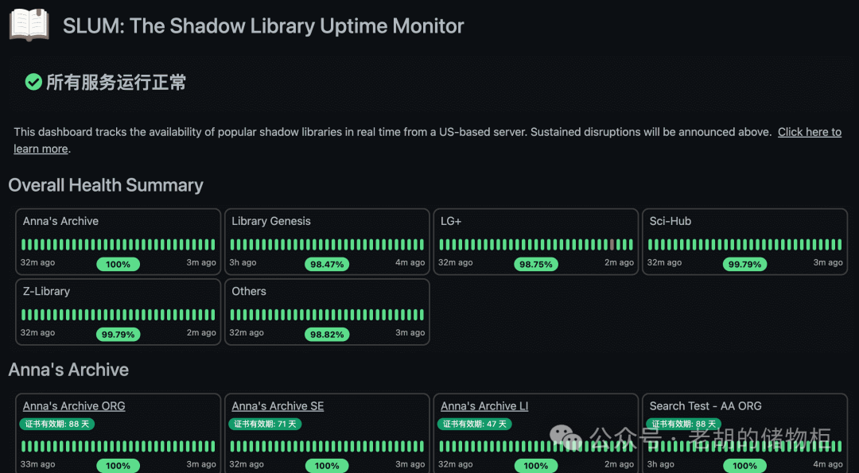The height and width of the screenshot is (473, 859).
Task: Click the Sci-Hub card title
Action: tap(670, 221)
